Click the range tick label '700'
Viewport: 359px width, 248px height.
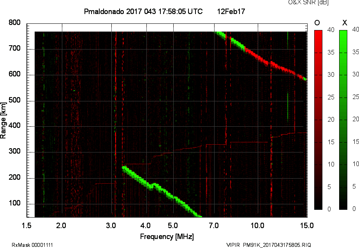(14, 48)
